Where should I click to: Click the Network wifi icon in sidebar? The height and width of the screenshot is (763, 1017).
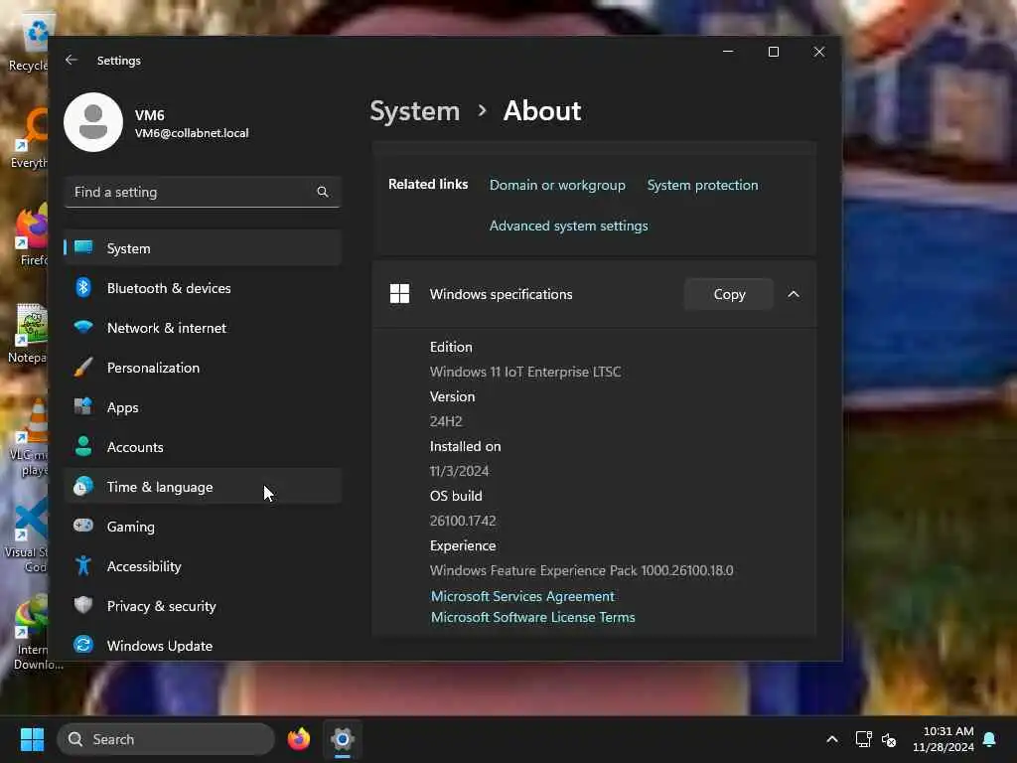pos(83,326)
